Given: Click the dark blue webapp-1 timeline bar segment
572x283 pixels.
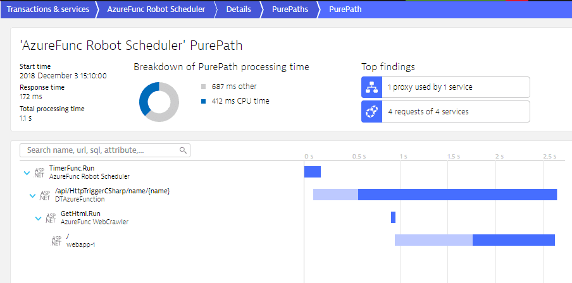Looking at the screenshot, I should (x=514, y=240).
